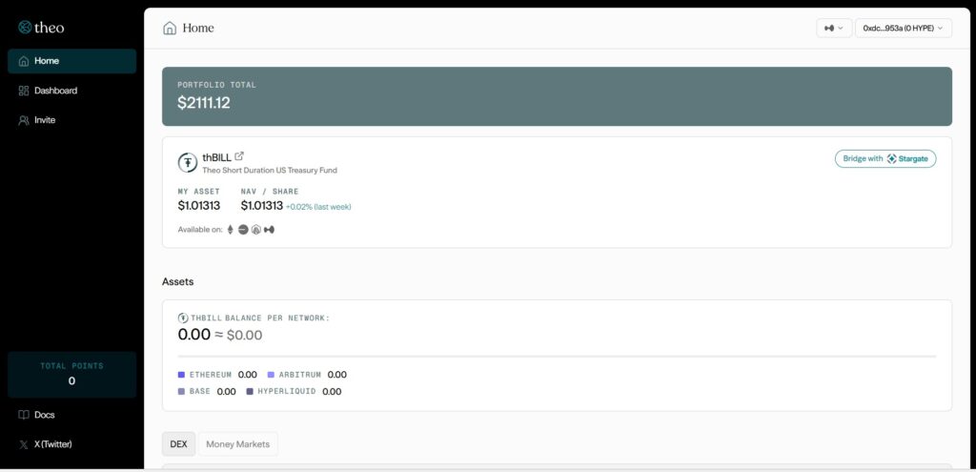Click Bridge with Stargate button

pos(884,158)
